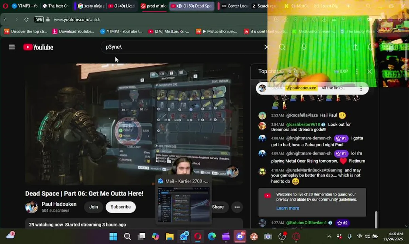The width and height of the screenshot is (409, 244).
Task: Open 'Discover the top str...' bookmark
Action: point(26,32)
